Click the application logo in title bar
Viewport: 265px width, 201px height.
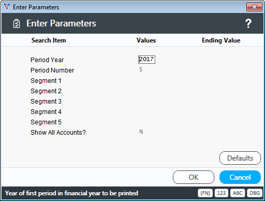7,7
